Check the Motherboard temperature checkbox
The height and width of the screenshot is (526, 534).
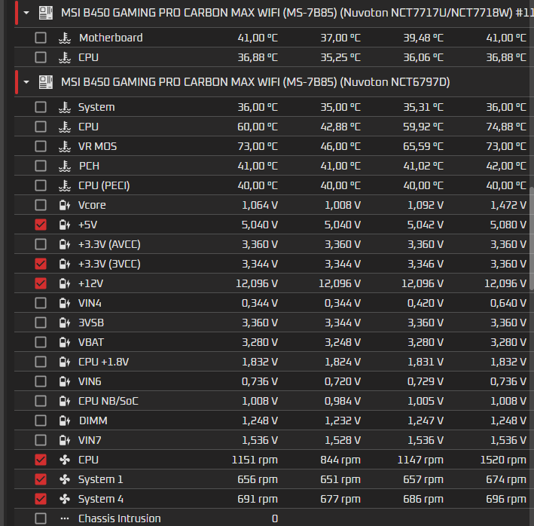[41, 38]
